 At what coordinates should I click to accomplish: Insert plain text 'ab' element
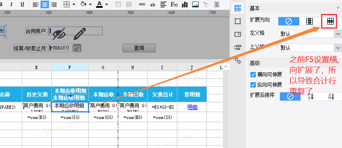(x=152, y=4)
